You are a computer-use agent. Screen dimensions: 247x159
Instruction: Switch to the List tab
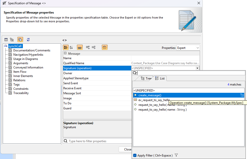(x=160, y=78)
